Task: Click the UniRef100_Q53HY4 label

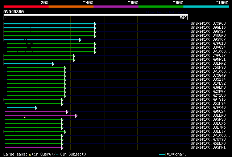Action: 208,104
